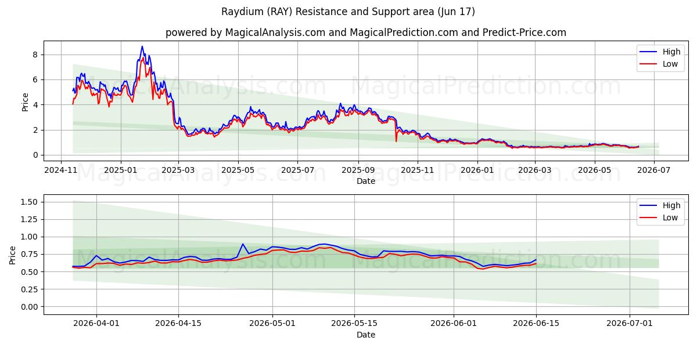The height and width of the screenshot is (348, 697).
Task: Click the '2026-01' date tick label
Action: pyautogui.click(x=477, y=171)
